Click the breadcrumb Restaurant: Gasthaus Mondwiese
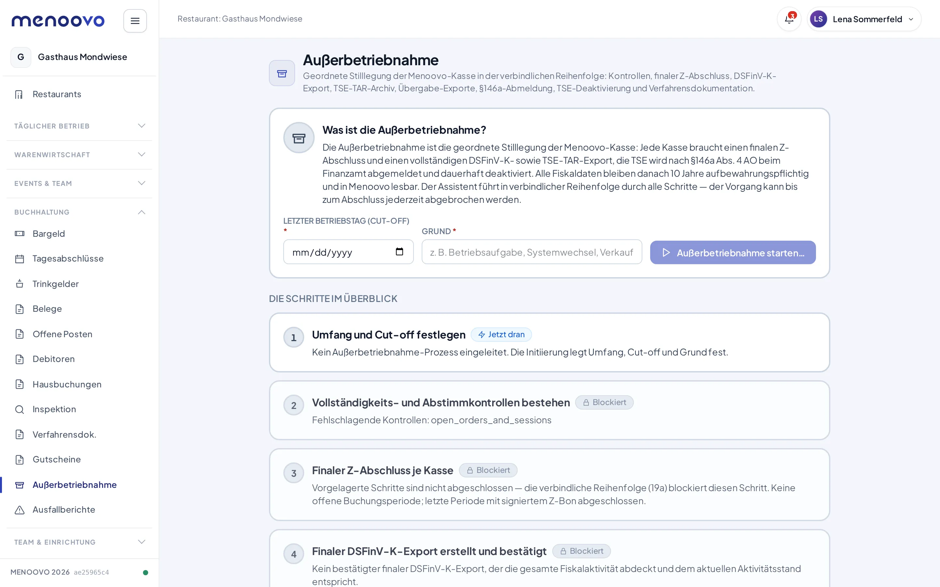Viewport: 940px width, 587px height. [240, 19]
